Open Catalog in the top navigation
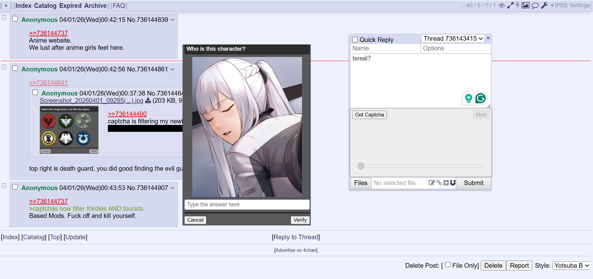This screenshot has height=279, width=593. point(45,6)
